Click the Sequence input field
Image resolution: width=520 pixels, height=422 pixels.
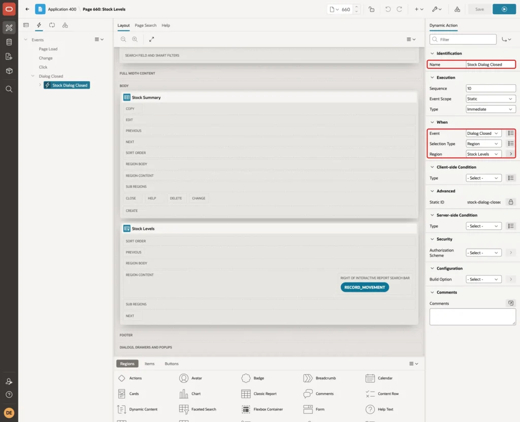pyautogui.click(x=491, y=88)
